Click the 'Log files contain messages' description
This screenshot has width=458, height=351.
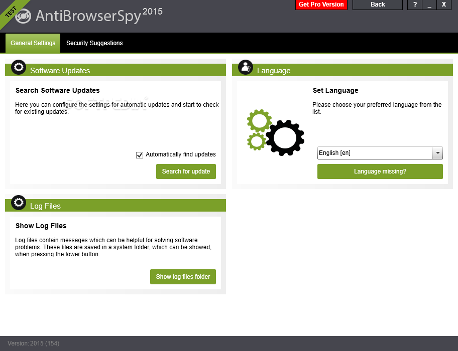click(113, 247)
